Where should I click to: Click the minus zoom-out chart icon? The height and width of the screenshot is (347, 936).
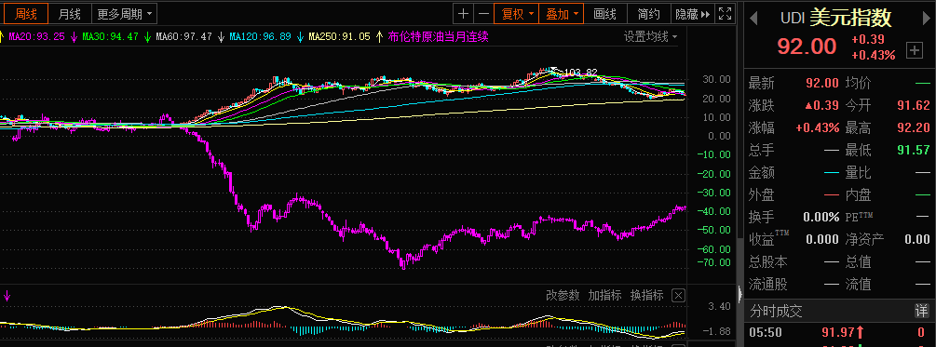(x=483, y=14)
